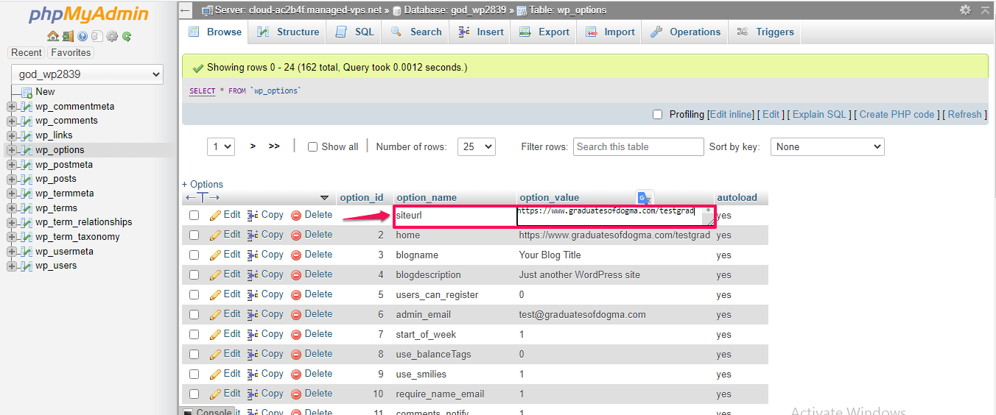Expand the wp_comments tree node

click(11, 121)
